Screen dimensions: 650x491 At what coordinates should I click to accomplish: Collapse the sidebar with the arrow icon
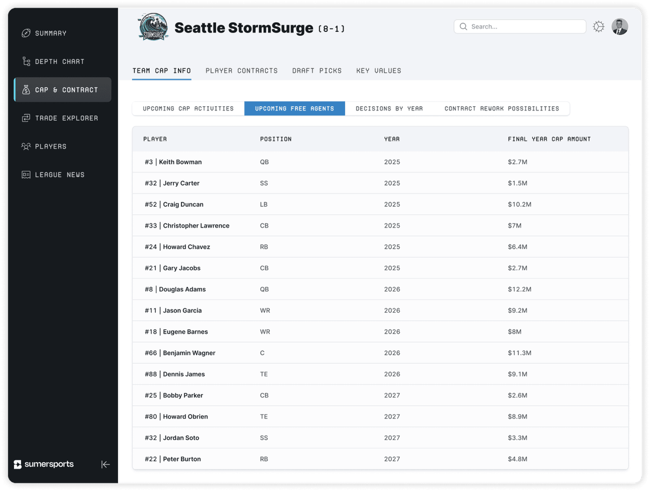point(105,464)
